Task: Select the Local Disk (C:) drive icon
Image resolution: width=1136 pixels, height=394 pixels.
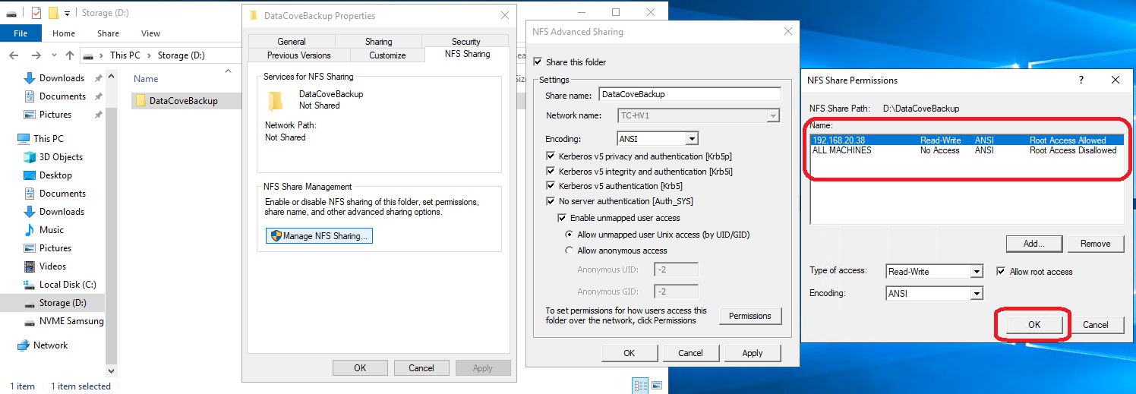Action: coord(30,285)
